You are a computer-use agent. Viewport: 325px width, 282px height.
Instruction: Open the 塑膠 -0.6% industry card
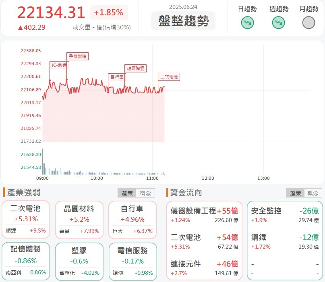tap(79, 261)
